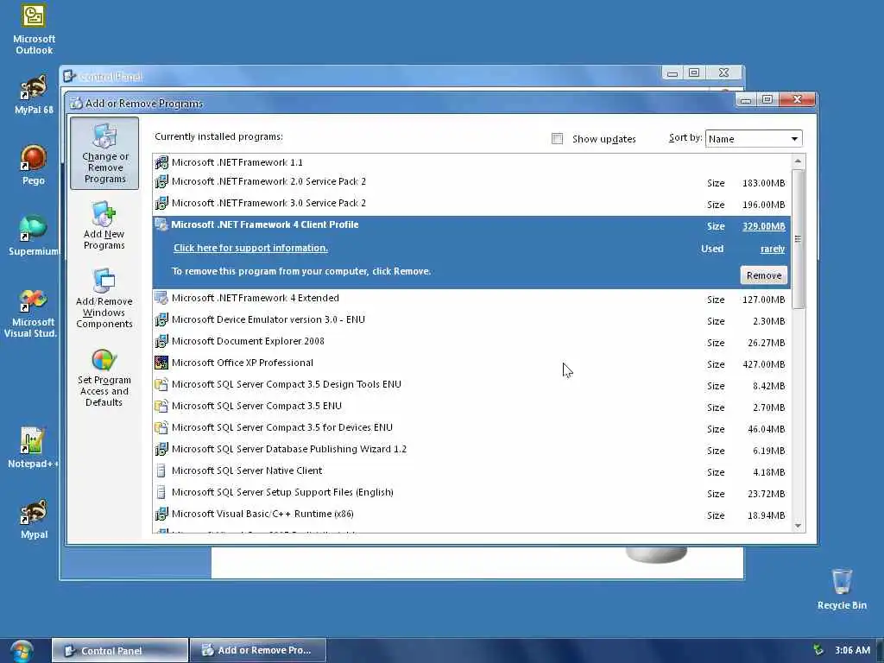Open Mypal desktop shortcut

coord(34,519)
